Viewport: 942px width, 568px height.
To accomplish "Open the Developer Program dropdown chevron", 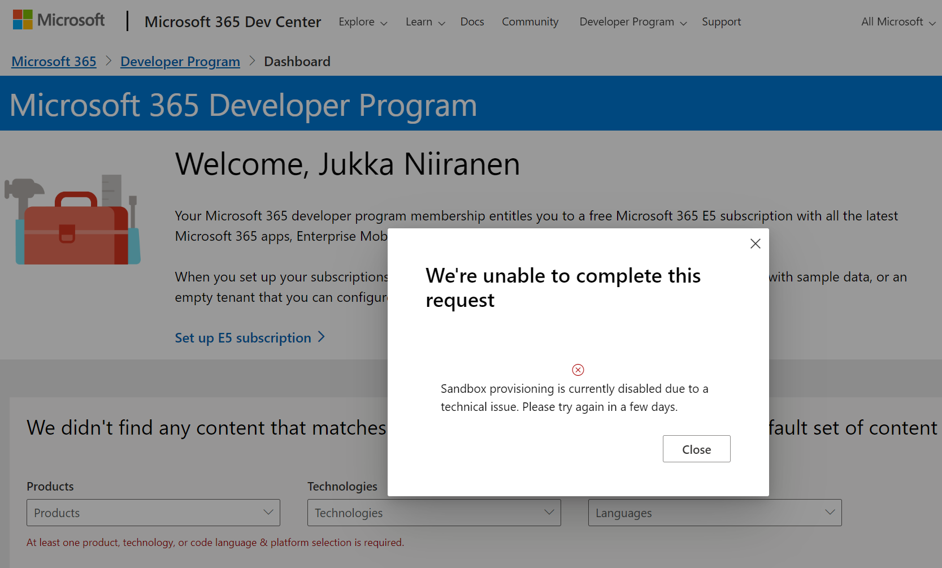I will pyautogui.click(x=683, y=23).
